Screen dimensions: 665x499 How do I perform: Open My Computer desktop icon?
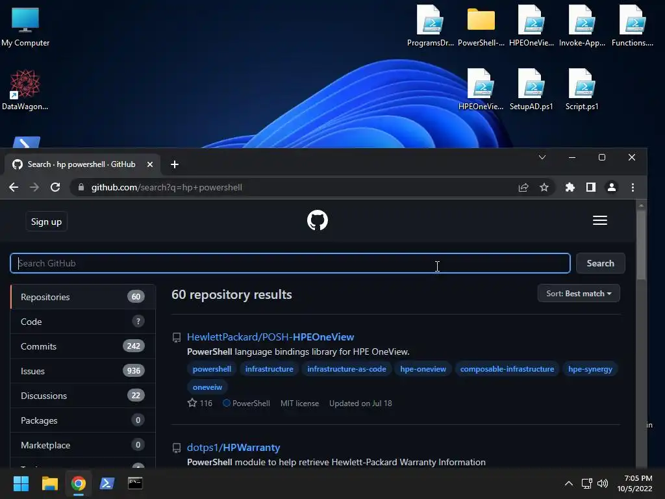click(25, 27)
